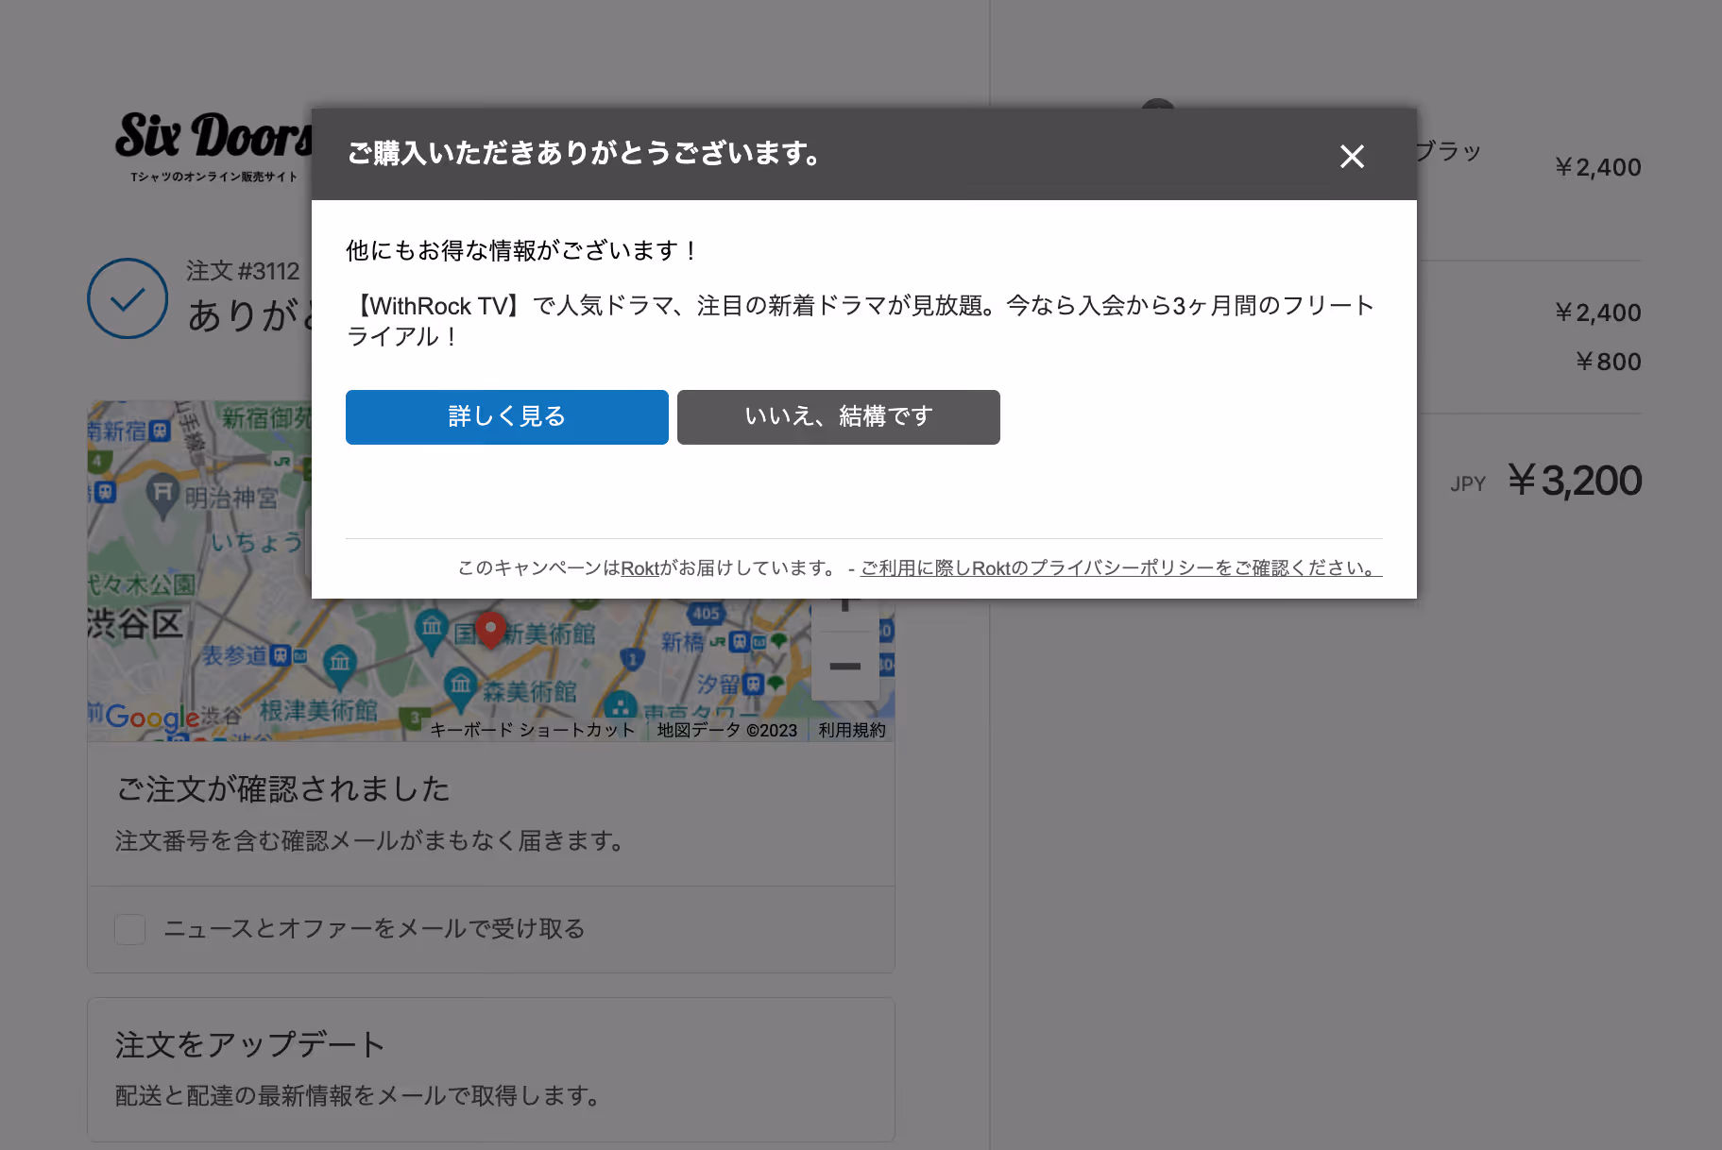Image resolution: width=1722 pixels, height=1150 pixels.
Task: Click the order confirmed checkmark circle icon
Action: pyautogui.click(x=128, y=298)
